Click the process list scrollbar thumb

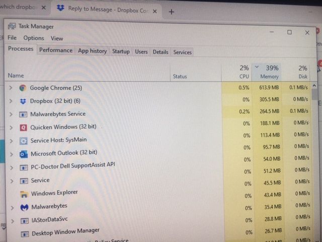click(x=314, y=95)
